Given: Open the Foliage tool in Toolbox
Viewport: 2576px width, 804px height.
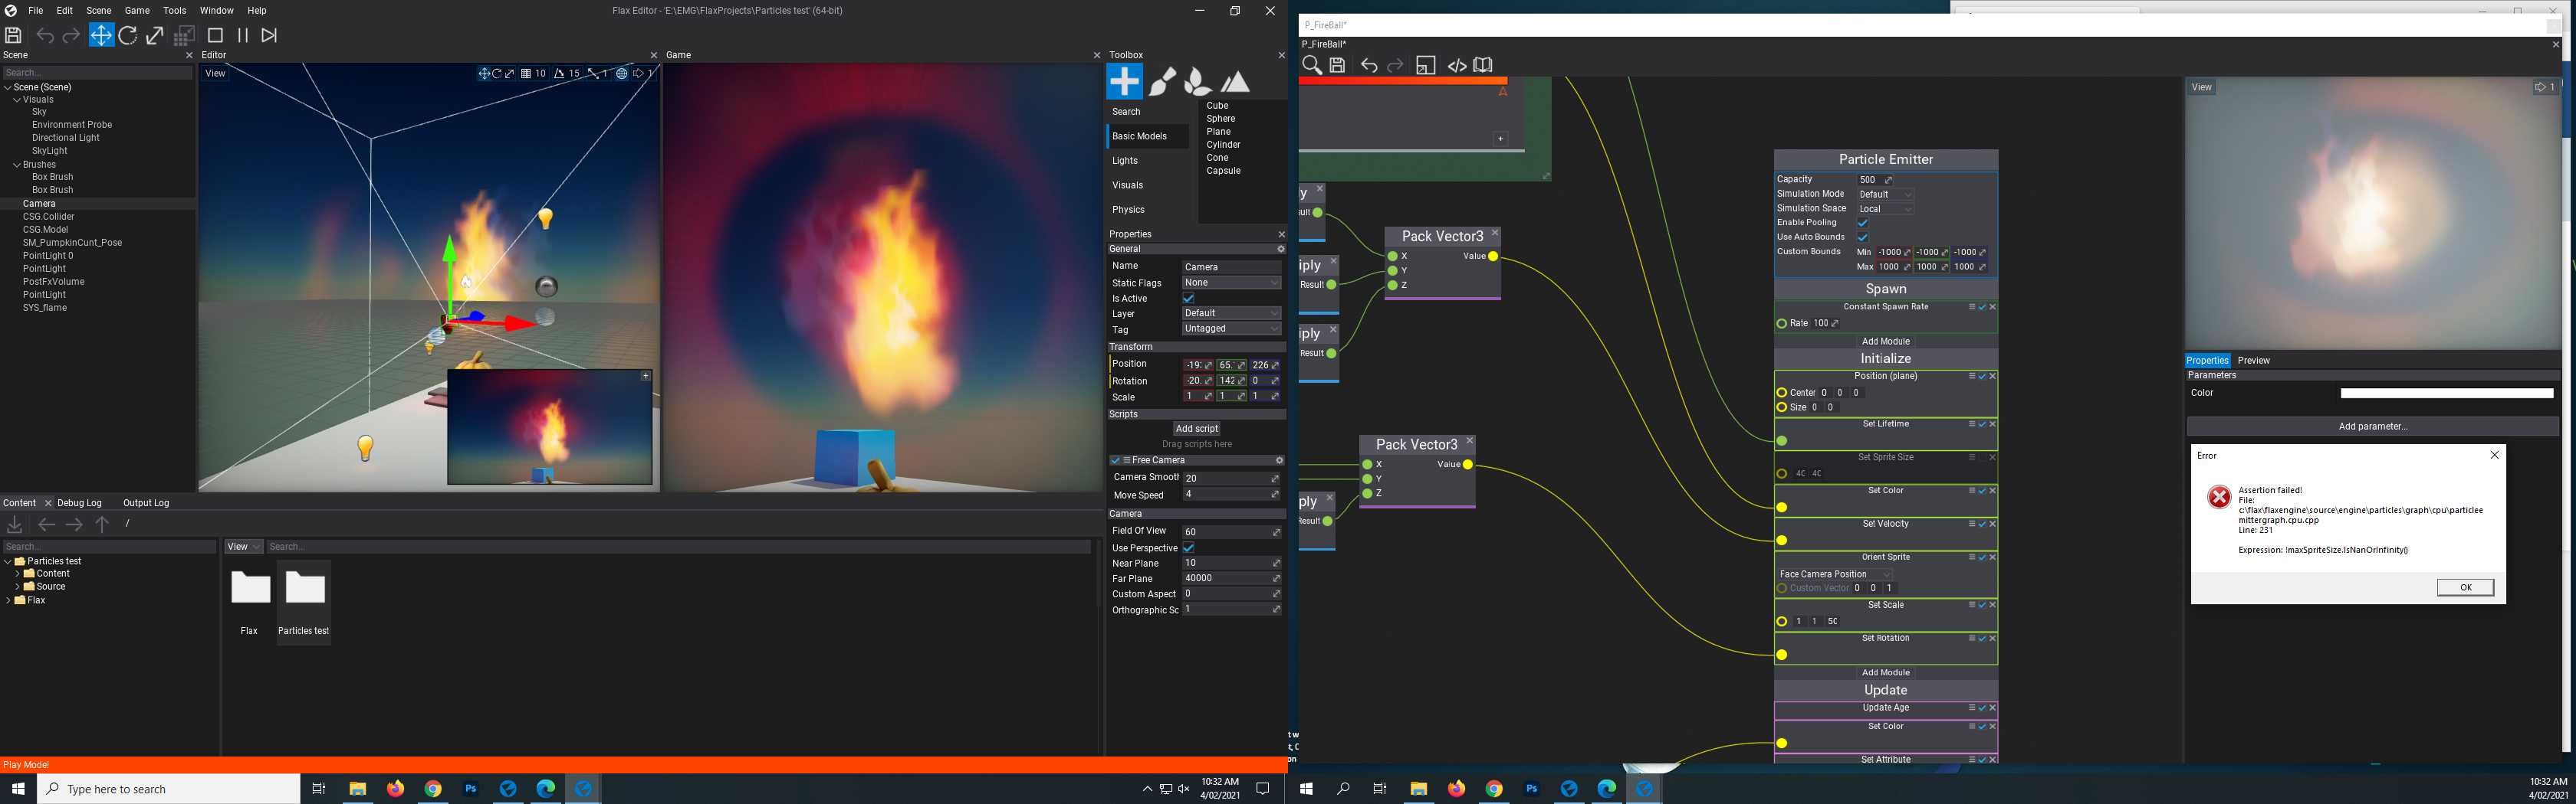Looking at the screenshot, I should [x=1198, y=82].
